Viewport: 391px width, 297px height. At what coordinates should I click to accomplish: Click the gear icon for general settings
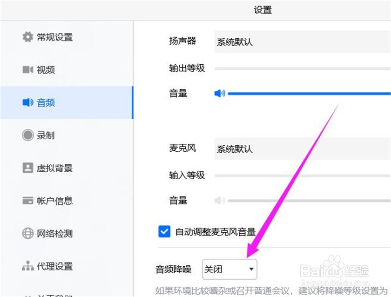[x=27, y=37]
